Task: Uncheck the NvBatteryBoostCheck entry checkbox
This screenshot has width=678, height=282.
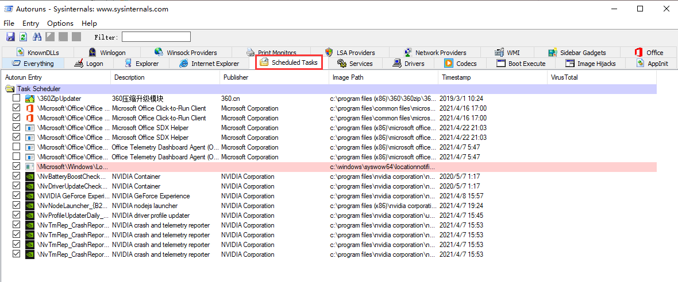Action: (17, 177)
